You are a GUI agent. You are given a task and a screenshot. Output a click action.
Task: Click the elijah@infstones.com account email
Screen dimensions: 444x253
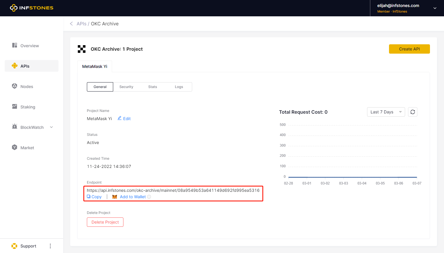click(398, 6)
